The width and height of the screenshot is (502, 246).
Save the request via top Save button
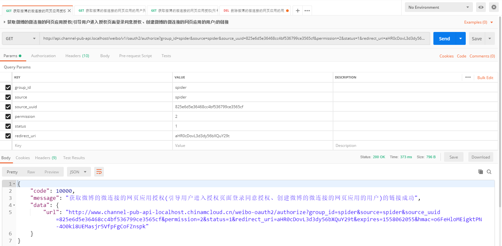point(476,38)
